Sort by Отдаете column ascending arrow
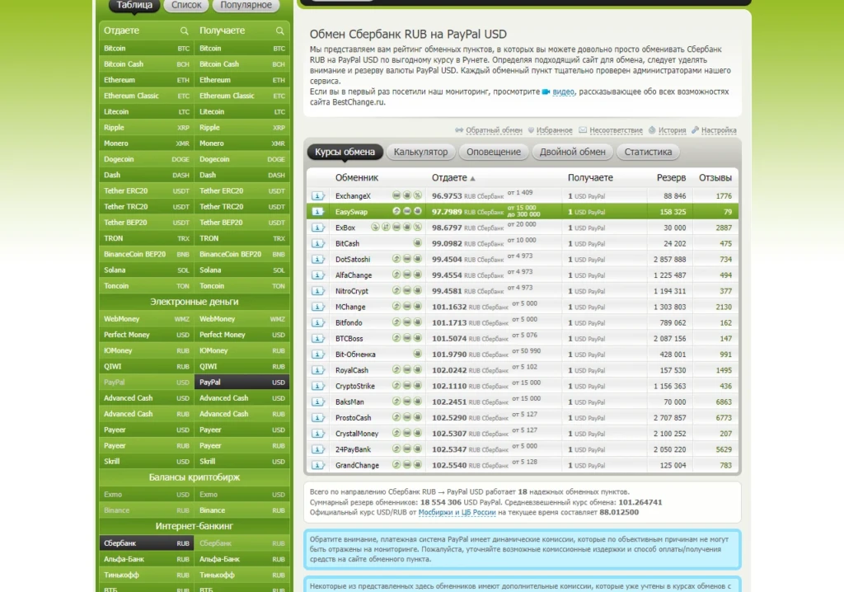 pos(472,178)
